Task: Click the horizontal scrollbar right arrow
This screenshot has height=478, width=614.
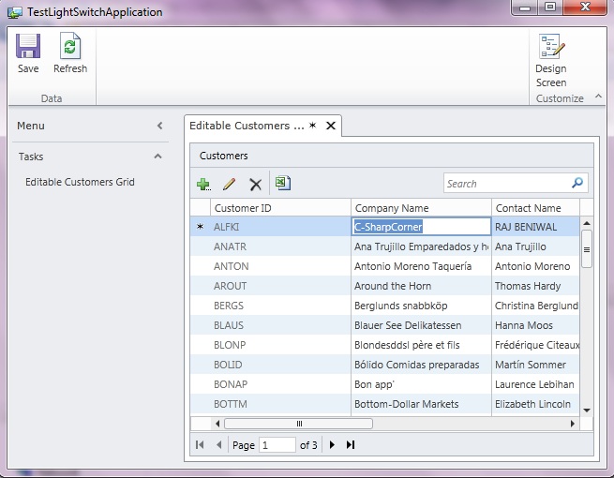Action: tap(573, 424)
